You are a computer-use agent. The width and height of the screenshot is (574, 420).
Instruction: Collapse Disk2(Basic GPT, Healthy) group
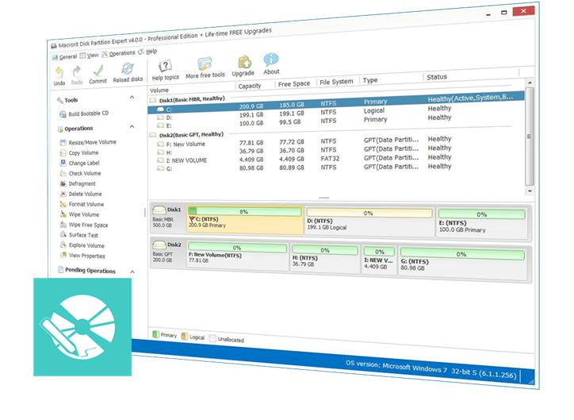pyautogui.click(x=153, y=135)
